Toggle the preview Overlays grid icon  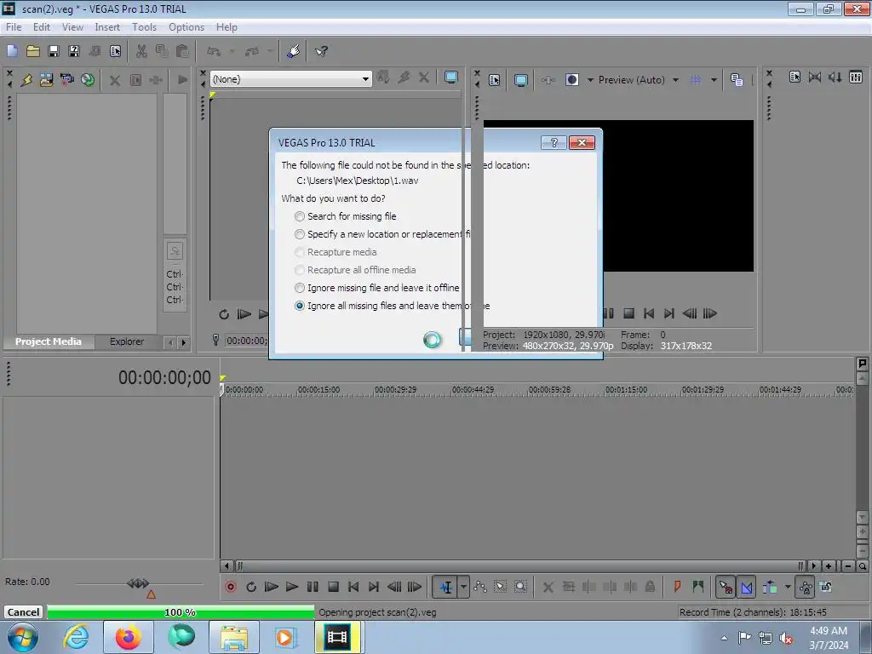coord(695,80)
